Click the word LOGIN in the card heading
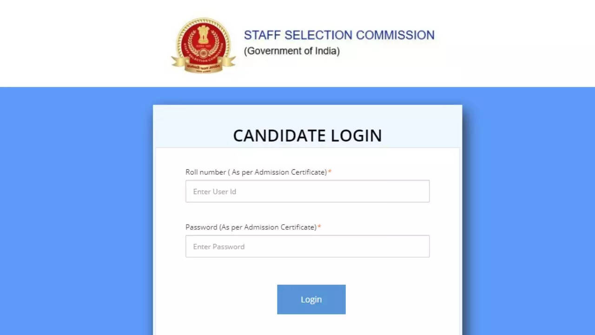The width and height of the screenshot is (595, 335). [x=356, y=135]
